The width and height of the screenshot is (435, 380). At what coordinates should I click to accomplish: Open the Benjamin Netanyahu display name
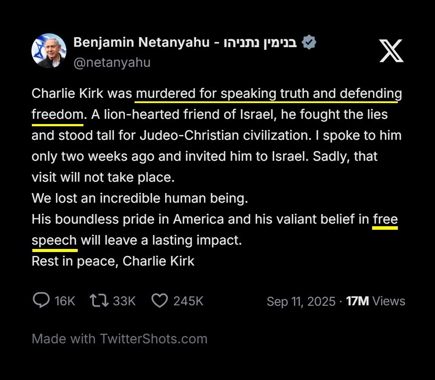pyautogui.click(x=141, y=43)
